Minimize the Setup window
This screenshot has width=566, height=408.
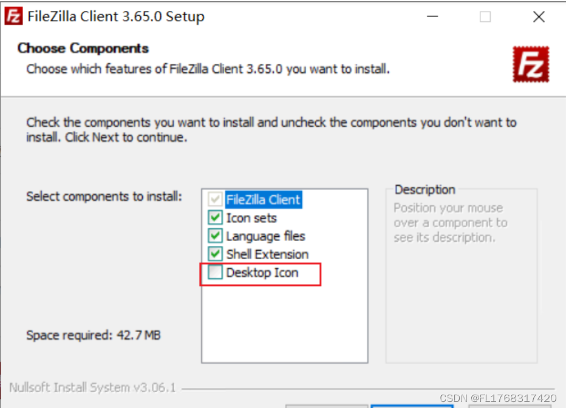click(432, 16)
